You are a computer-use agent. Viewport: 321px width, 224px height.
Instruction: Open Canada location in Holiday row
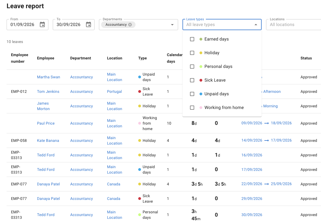point(114,184)
